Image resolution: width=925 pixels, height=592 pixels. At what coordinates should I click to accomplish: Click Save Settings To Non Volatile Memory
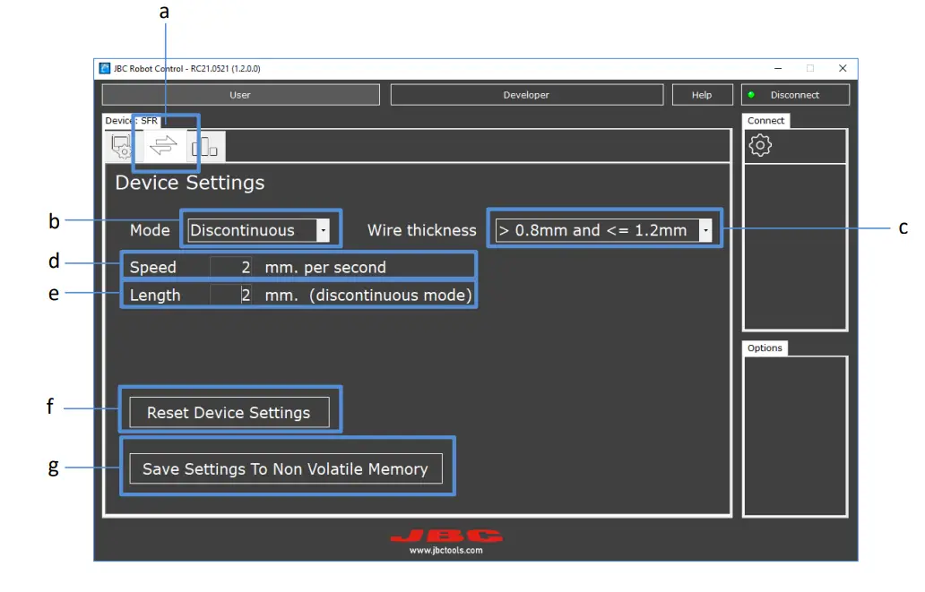(286, 468)
